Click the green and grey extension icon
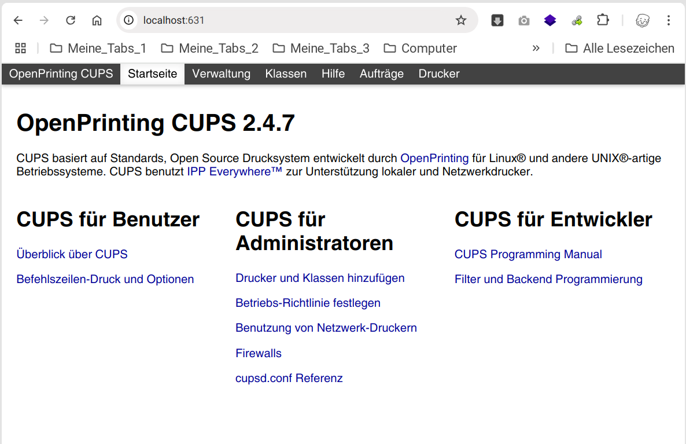 coord(577,20)
